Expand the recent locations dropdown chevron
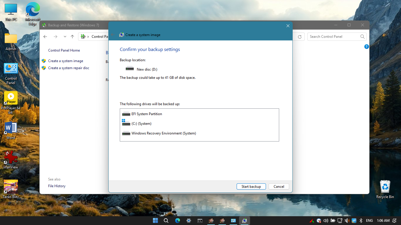401x225 pixels. click(65, 37)
